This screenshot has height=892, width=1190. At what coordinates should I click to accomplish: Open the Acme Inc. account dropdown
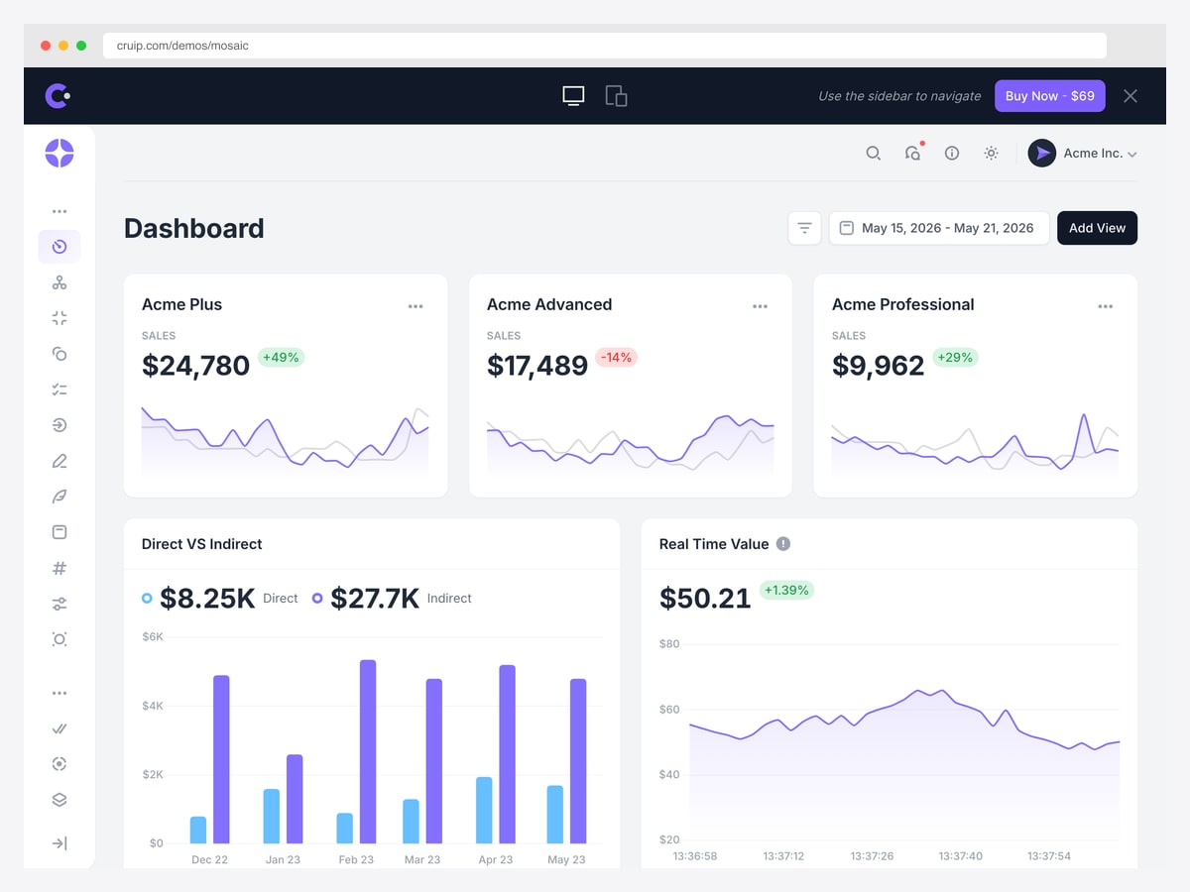click(1083, 154)
